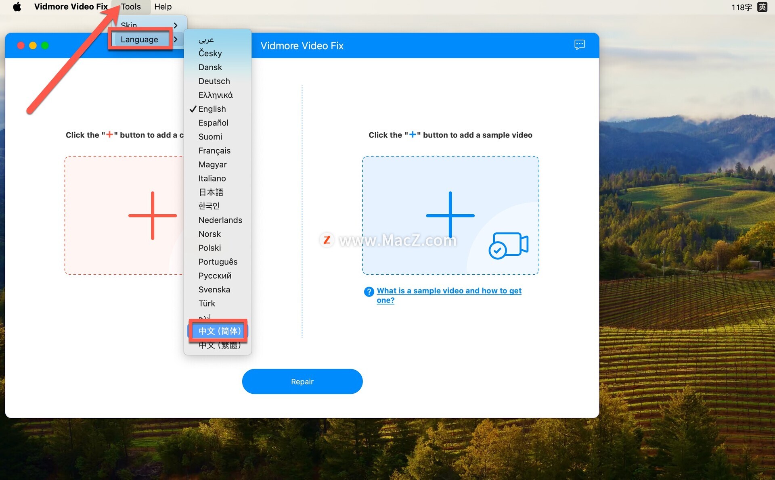Select 日本語 language
This screenshot has height=480, width=775.
pos(218,192)
